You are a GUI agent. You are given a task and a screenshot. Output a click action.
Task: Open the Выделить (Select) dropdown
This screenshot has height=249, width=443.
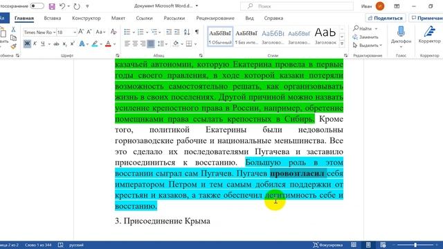point(368,45)
